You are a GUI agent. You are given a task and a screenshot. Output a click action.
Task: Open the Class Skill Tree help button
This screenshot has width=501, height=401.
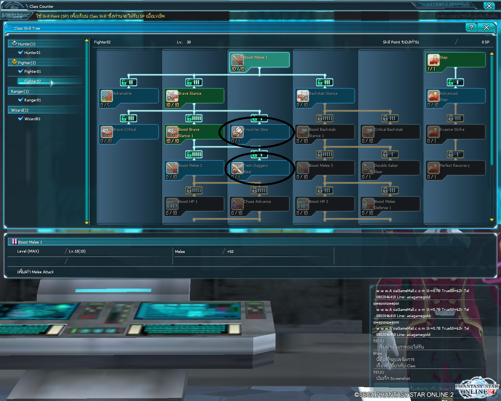[x=471, y=27]
